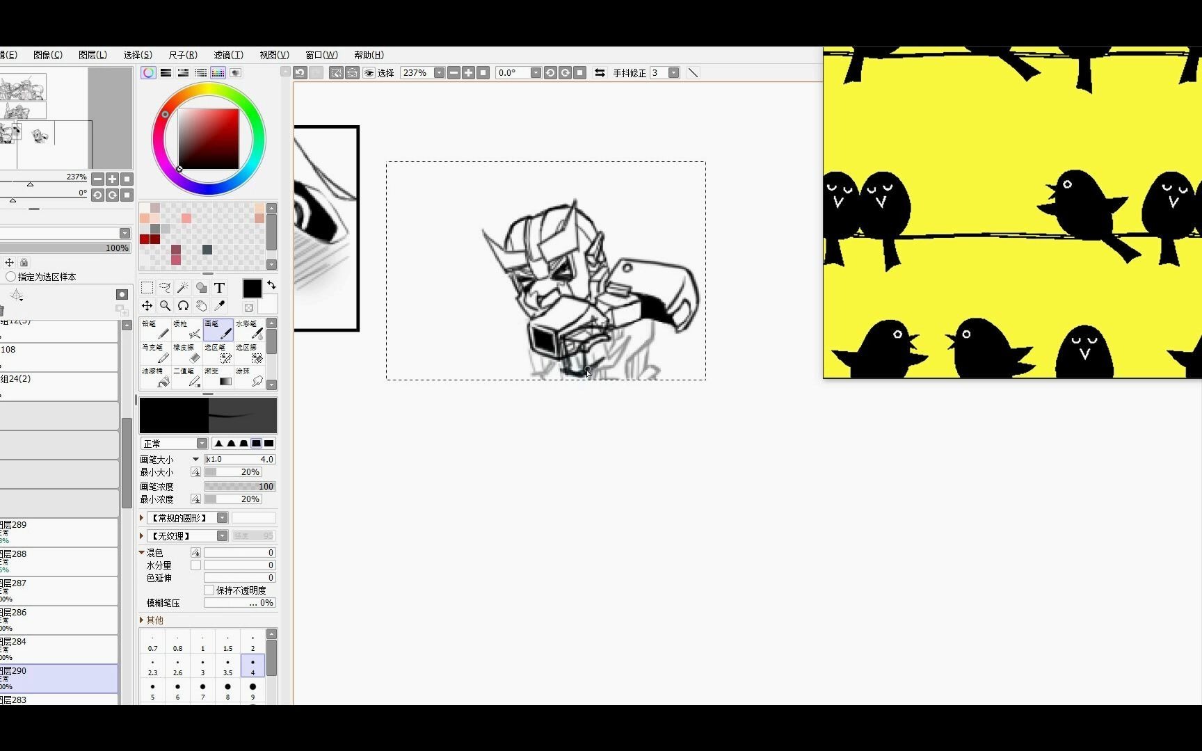The height and width of the screenshot is (751, 1202).
Task: Select the rectangular selection tool
Action: 147,288
